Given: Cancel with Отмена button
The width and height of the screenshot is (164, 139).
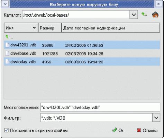Looking at the screenshot, I should coord(147,130).
